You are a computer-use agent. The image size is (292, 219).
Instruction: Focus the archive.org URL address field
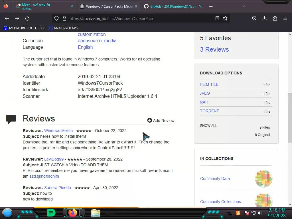(x=141, y=19)
